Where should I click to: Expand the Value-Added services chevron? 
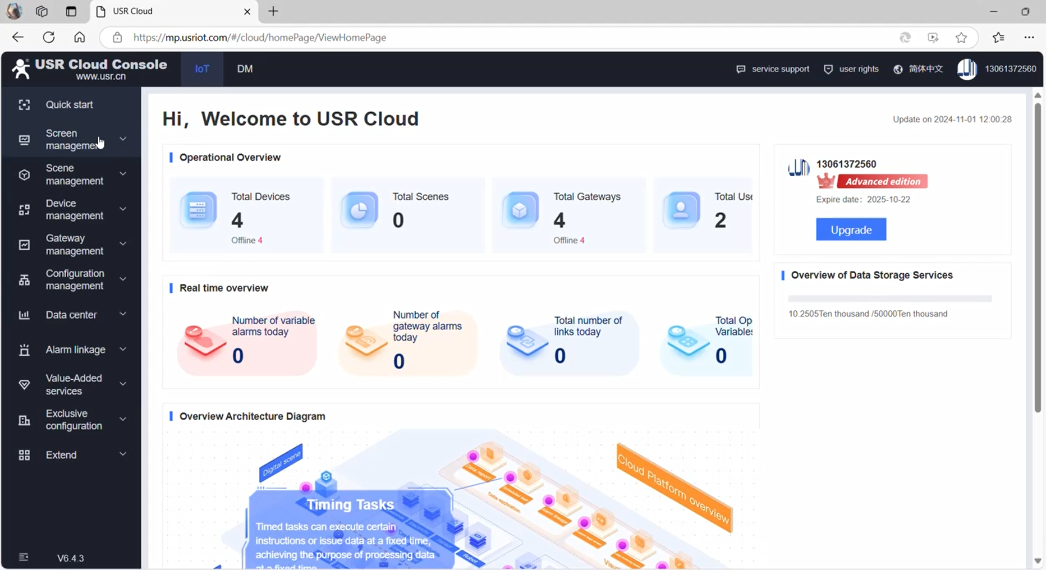click(122, 384)
